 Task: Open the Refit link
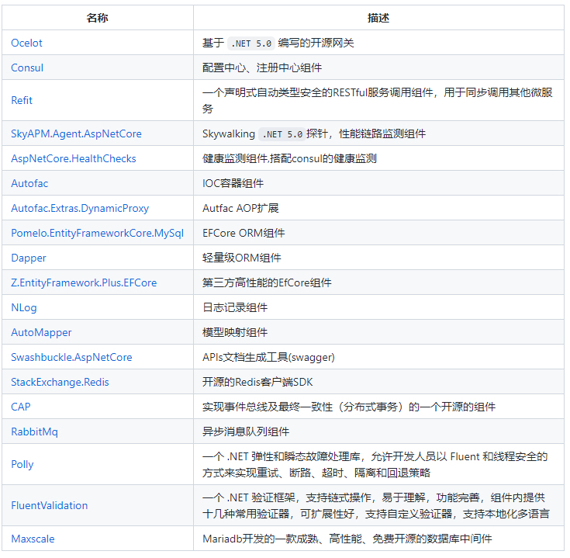[22, 100]
